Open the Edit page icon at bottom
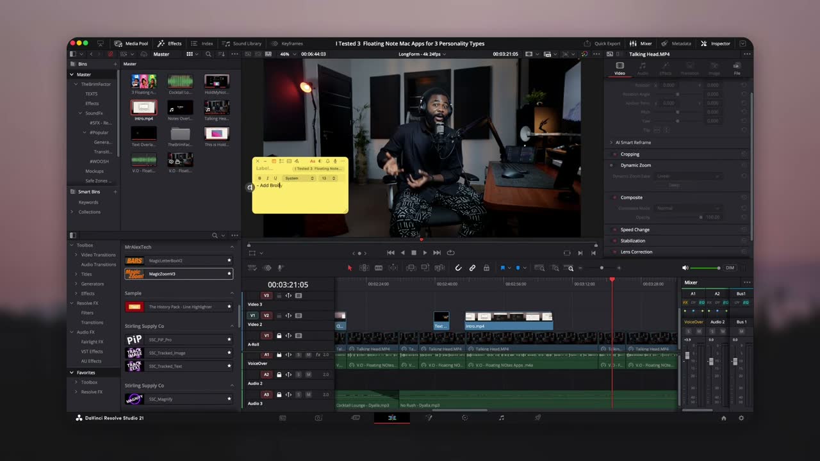 click(392, 417)
